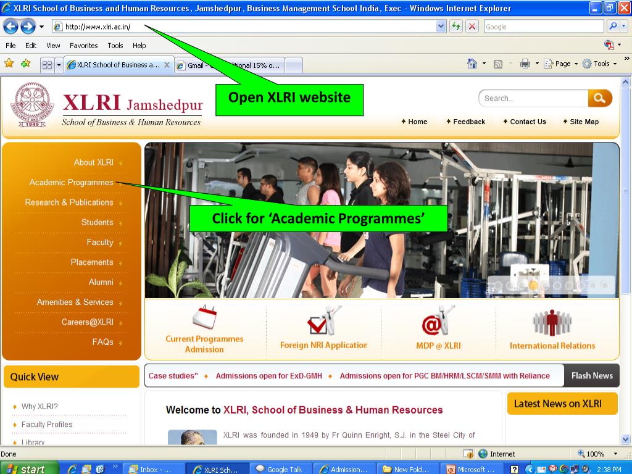The height and width of the screenshot is (474, 632).
Task: Click the Refresh page icon
Action: 456,27
